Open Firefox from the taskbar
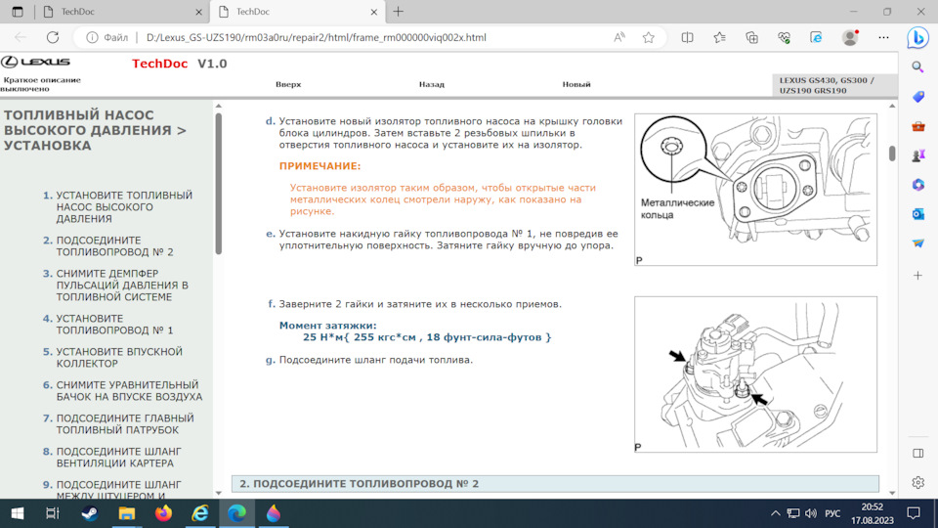This screenshot has width=938, height=528. pos(163,513)
